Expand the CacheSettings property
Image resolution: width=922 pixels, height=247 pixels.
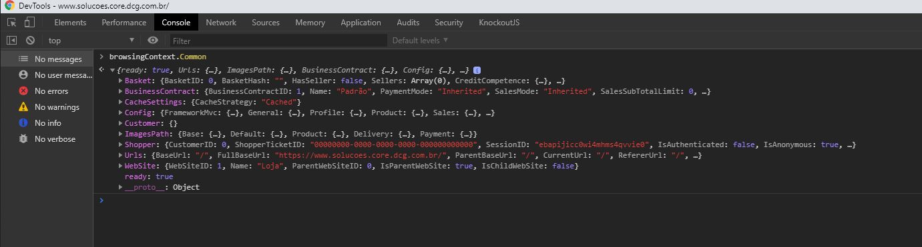[121, 102]
